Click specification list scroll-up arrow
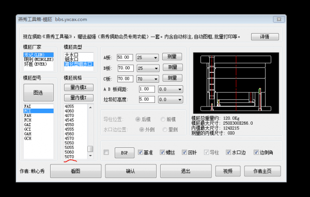 click(90, 108)
